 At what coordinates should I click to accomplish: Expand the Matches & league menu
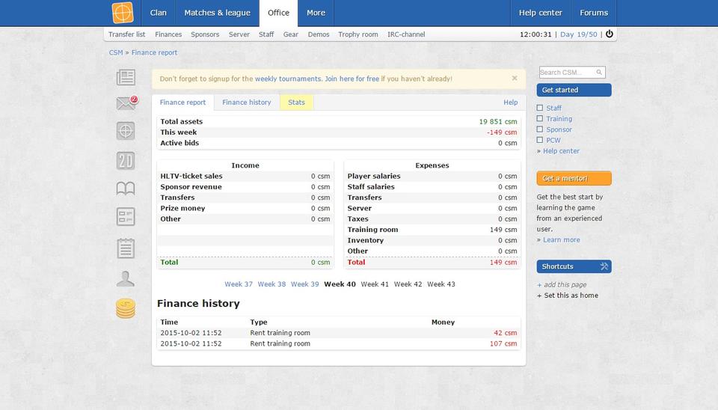pos(217,13)
